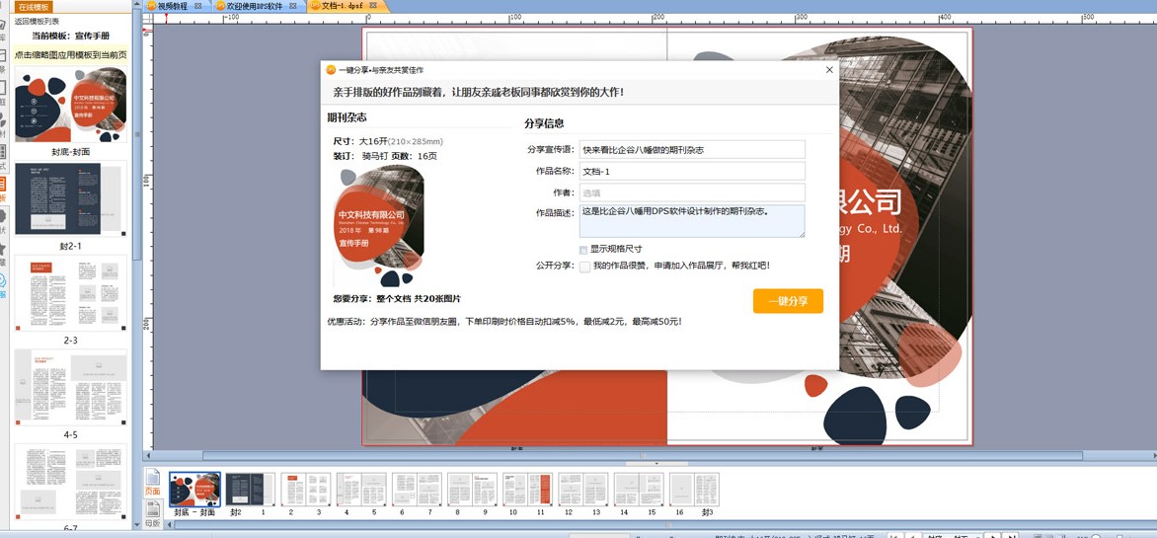This screenshot has height=538, width=1157.
Task: Click the template icon in the left sidebar
Action: 3,185
